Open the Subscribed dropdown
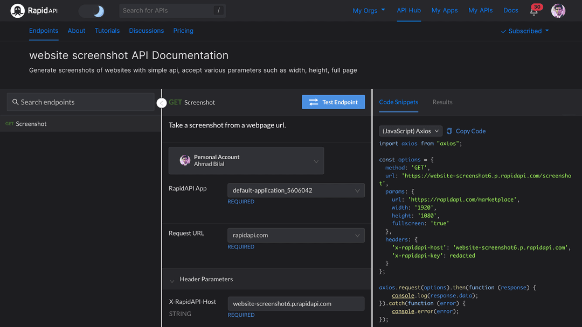 tap(524, 31)
